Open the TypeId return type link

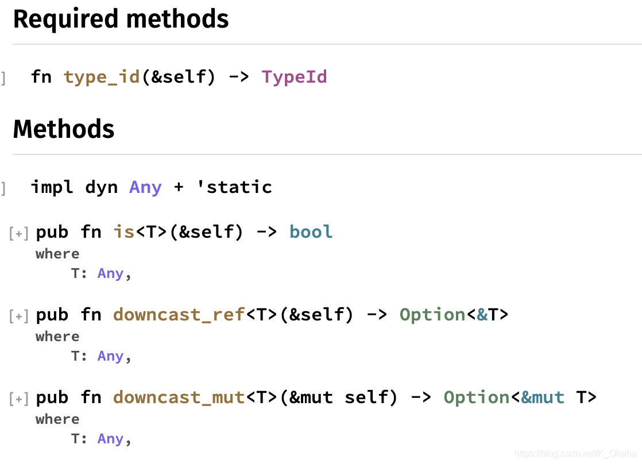pos(294,77)
